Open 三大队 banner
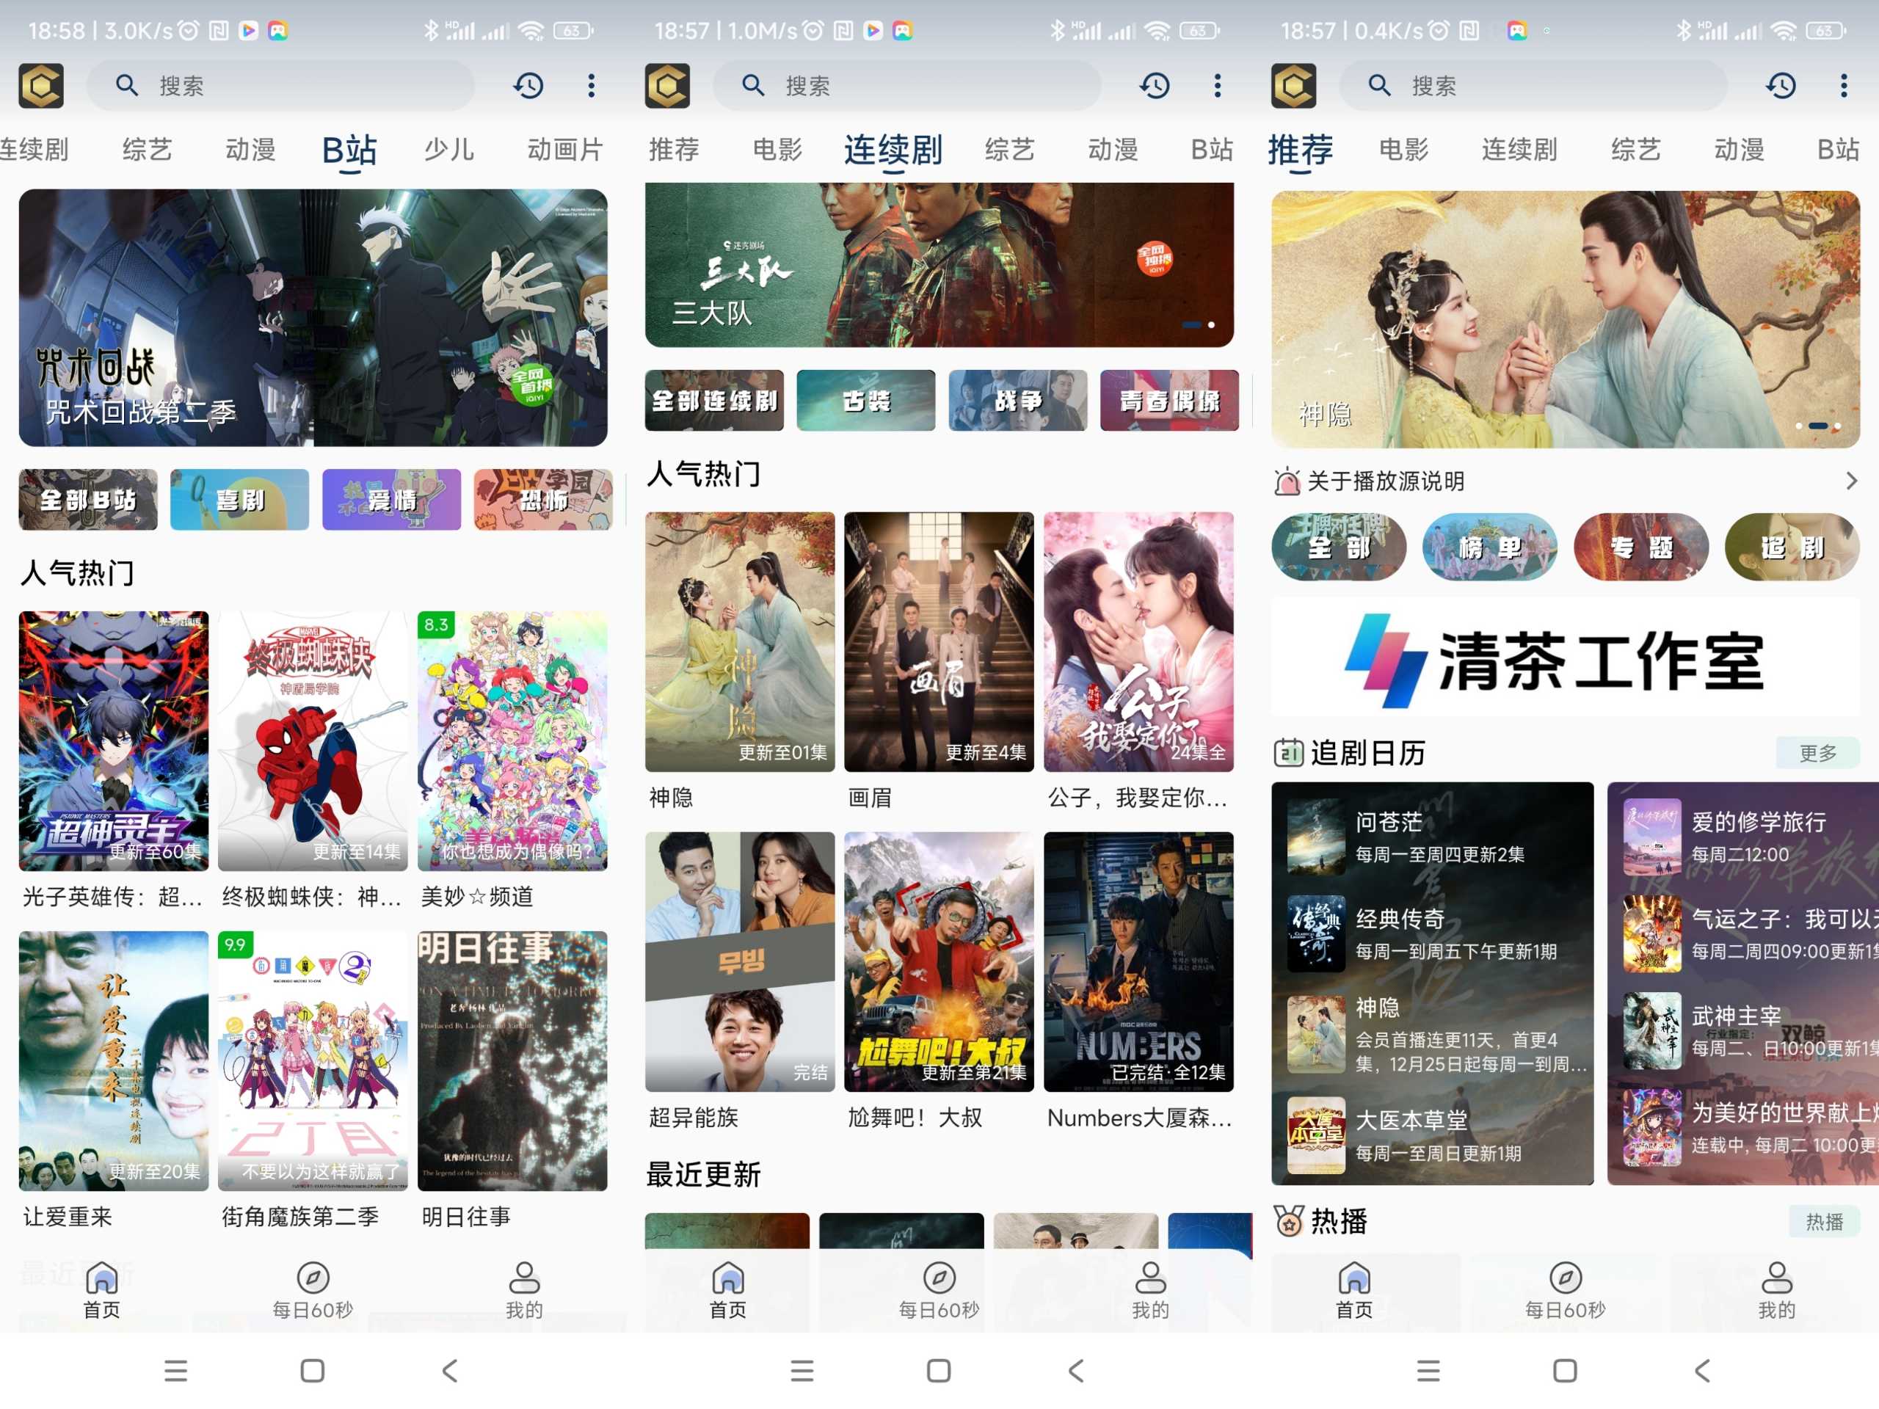1879x1409 pixels. tap(939, 265)
